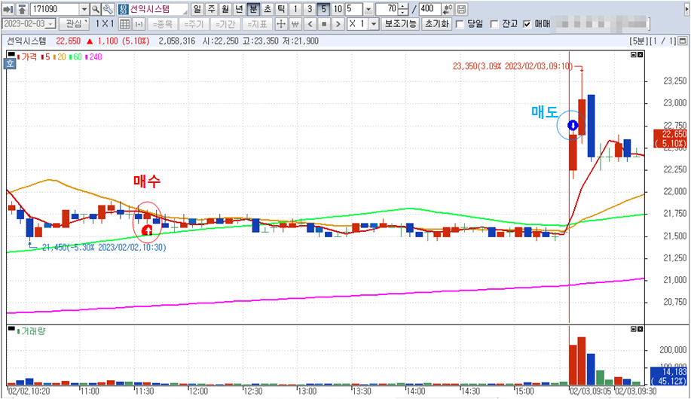Toggle the won (₩) price icon
691x399 pixels.
[x=295, y=24]
